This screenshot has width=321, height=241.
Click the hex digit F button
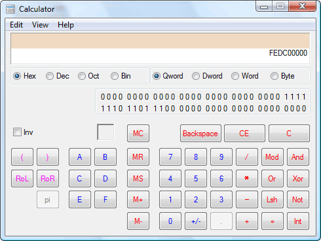coord(105,200)
